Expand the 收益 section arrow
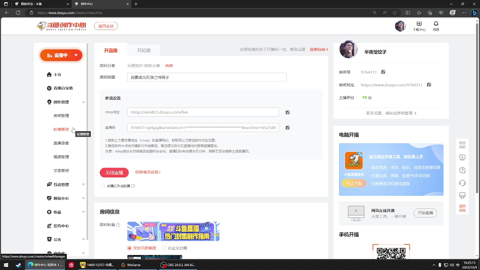 click(x=83, y=212)
